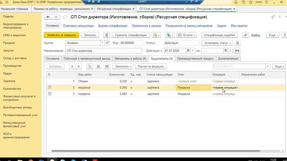Open the history clock icon
The image size is (287, 161).
pos(243,2)
